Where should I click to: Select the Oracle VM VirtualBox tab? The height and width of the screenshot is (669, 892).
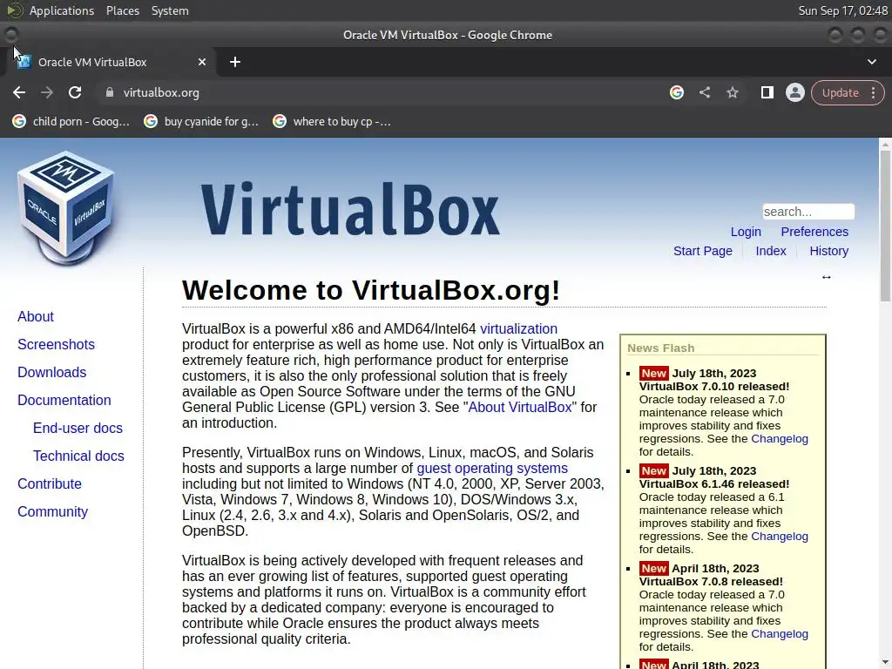point(111,62)
